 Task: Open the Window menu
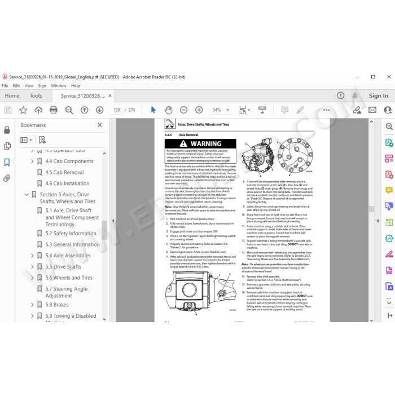[x=59, y=86]
